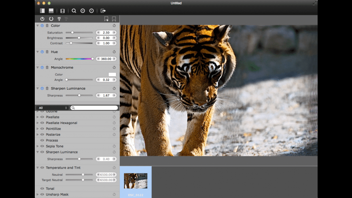This screenshot has width=352, height=198.
Task: Disable the Monochrome filter power toggle
Action: [42, 67]
